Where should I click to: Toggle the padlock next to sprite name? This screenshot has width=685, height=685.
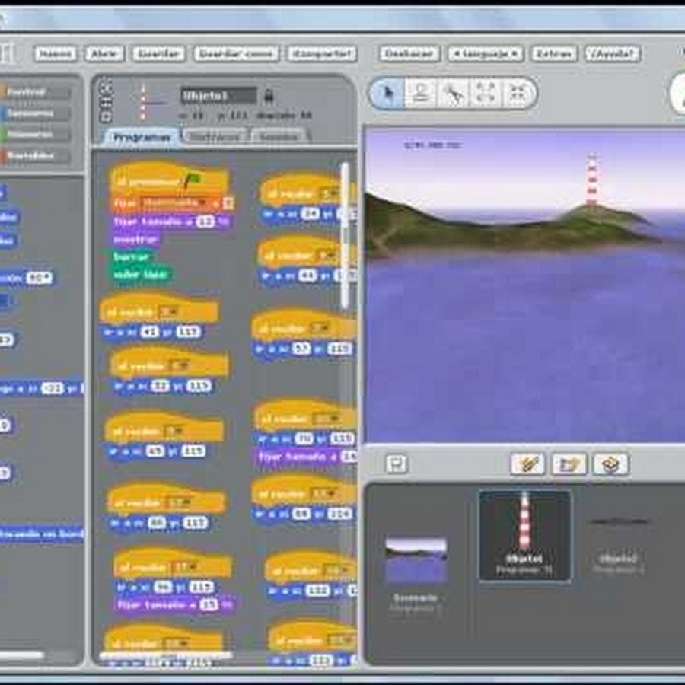pos(269,96)
